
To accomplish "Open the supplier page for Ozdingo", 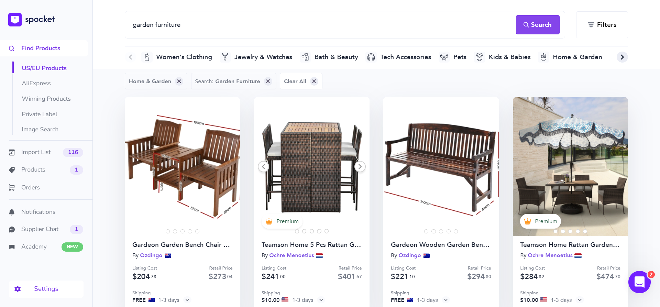I will (151, 255).
